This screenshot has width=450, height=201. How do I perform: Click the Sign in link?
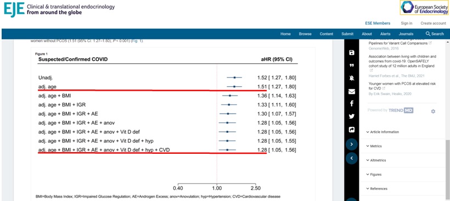coord(407,23)
